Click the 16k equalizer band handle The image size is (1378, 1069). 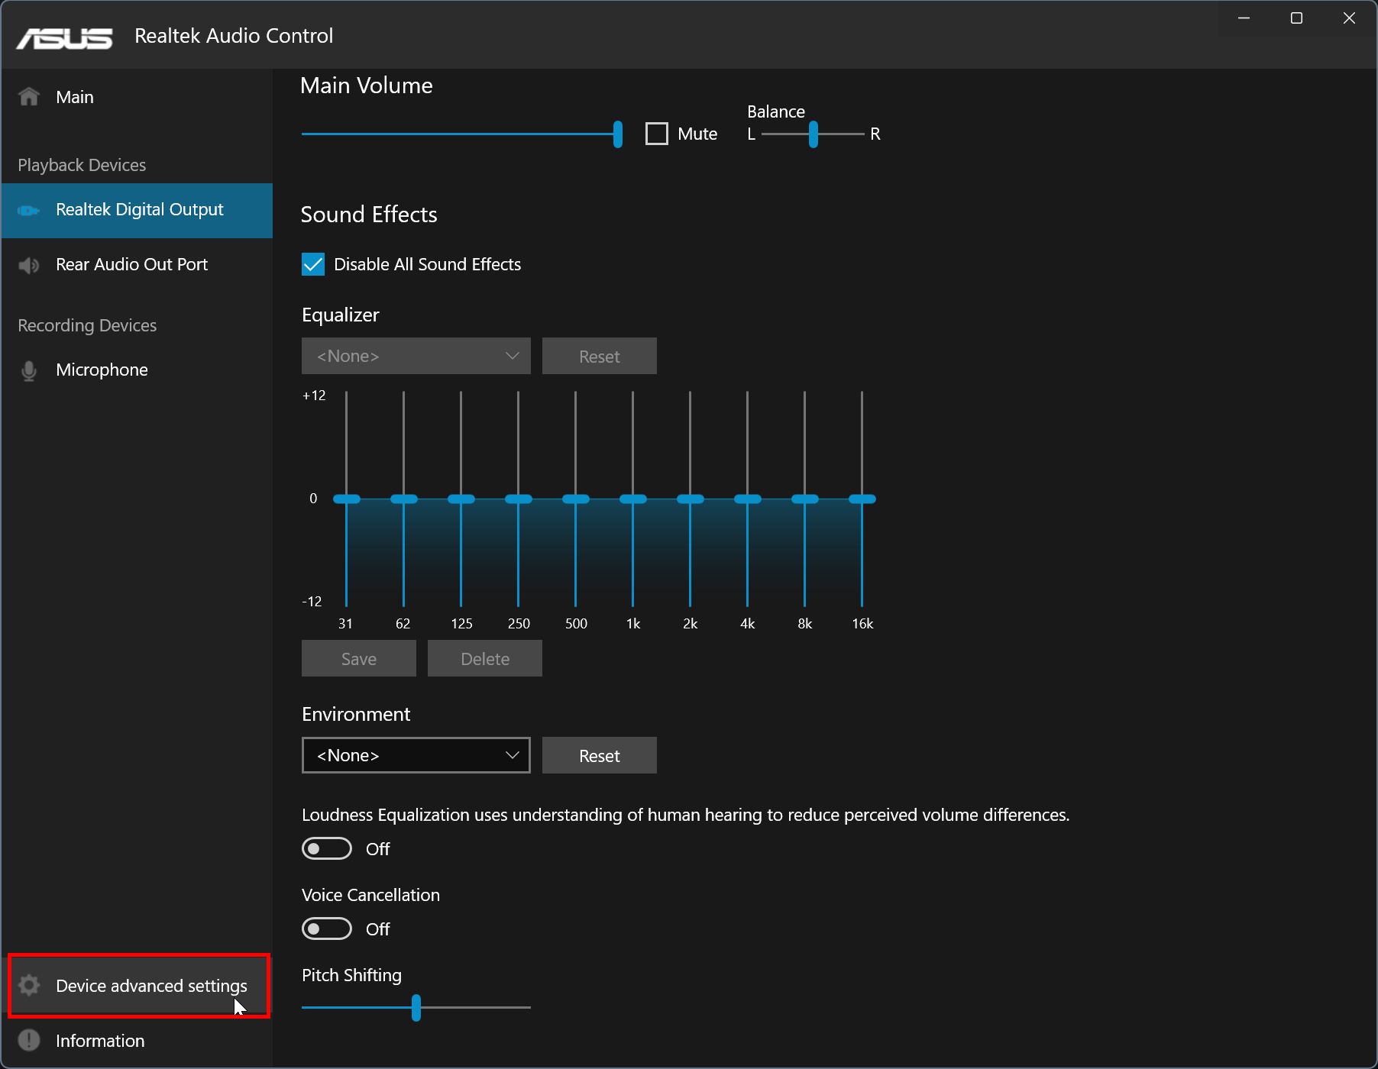(862, 499)
